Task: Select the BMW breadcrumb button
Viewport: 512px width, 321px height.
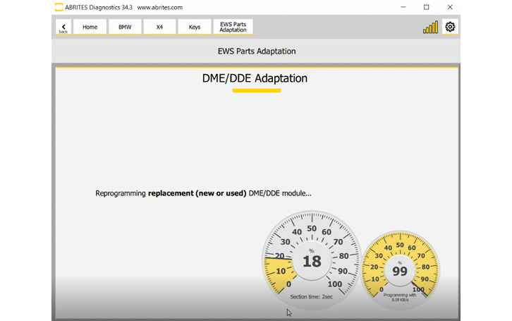Action: (x=125, y=27)
